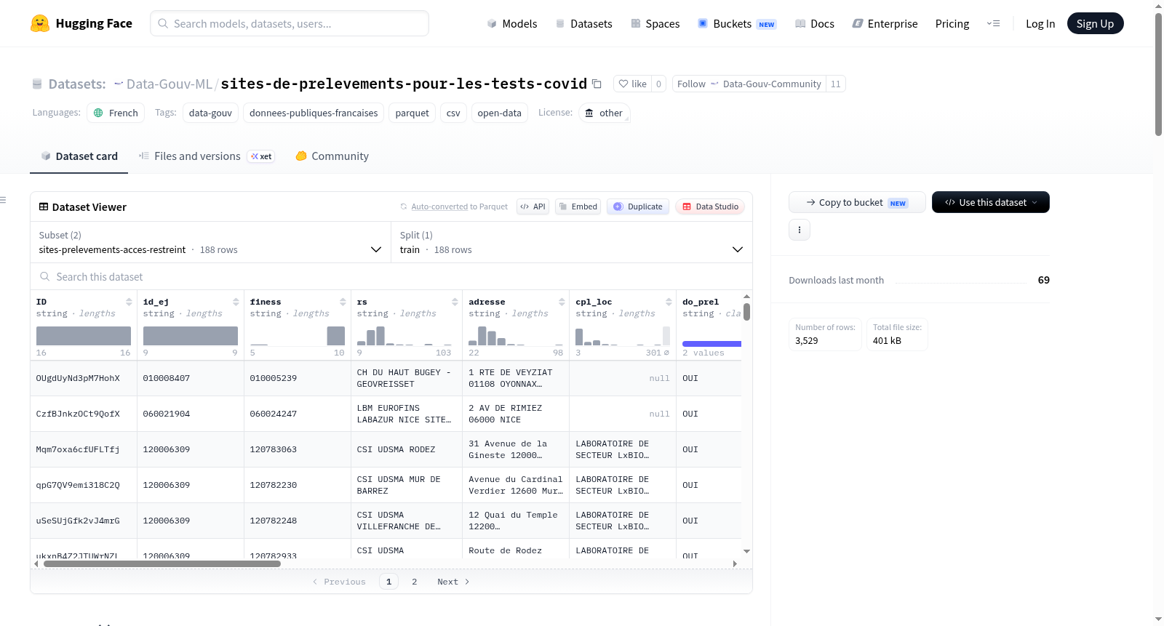Click the cell 'OUgdUyNd3pM7HohX'
This screenshot has width=1164, height=626.
click(x=84, y=378)
